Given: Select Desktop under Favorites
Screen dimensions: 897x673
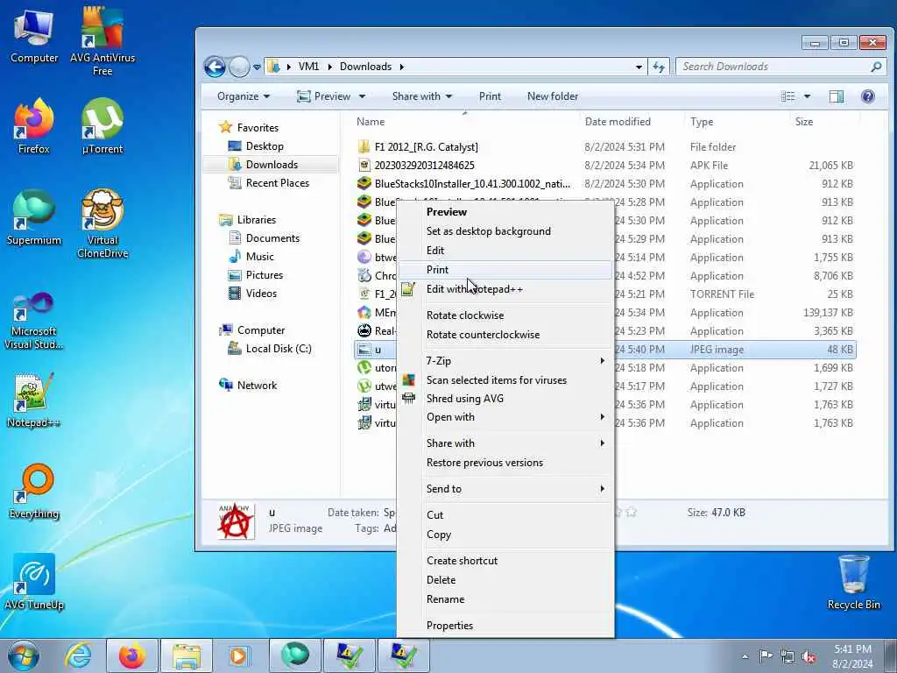Looking at the screenshot, I should (x=265, y=146).
